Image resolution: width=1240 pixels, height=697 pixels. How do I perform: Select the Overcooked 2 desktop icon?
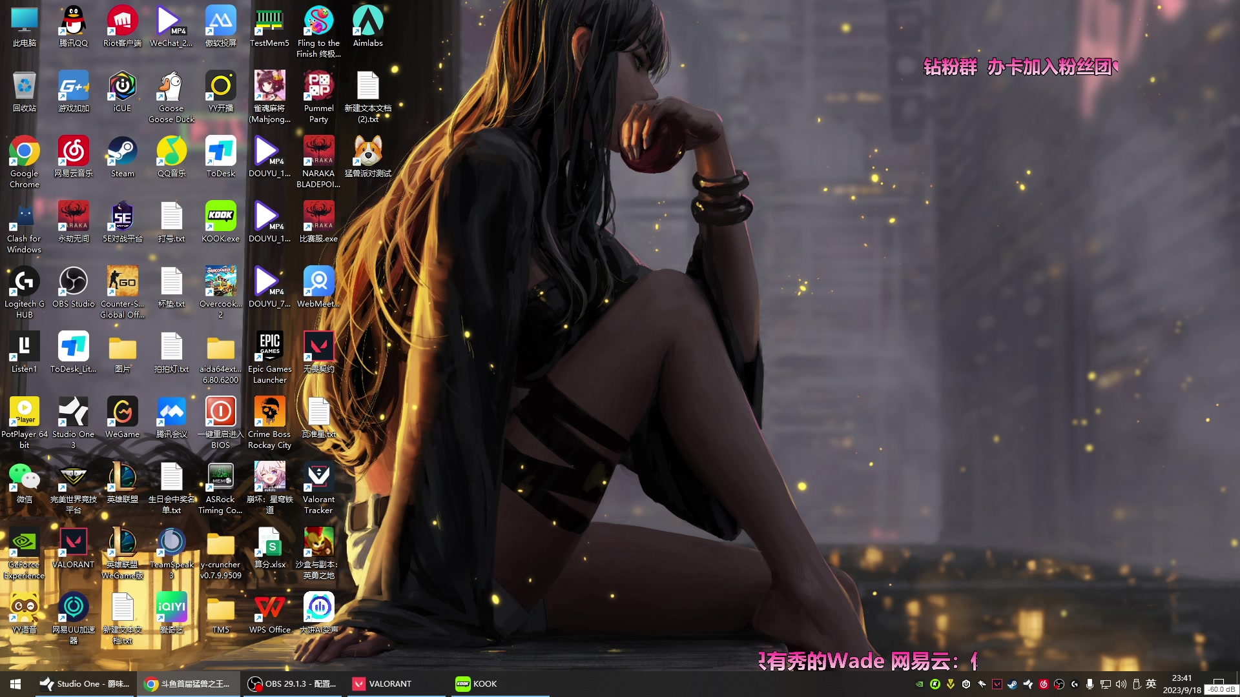[221, 292]
